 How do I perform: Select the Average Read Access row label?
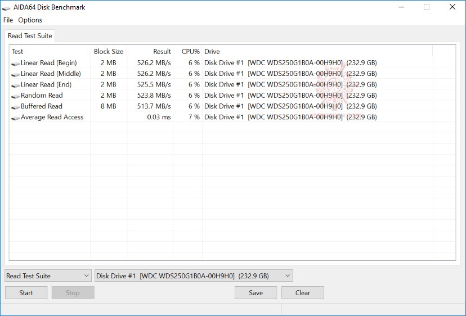52,117
